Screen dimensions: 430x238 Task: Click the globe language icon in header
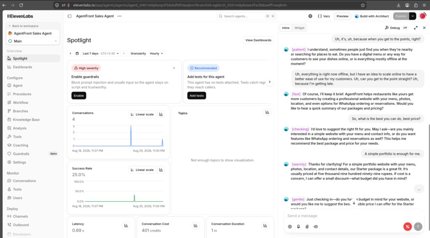310,16
